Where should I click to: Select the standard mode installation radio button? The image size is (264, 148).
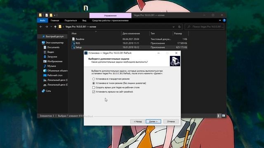(94, 79)
